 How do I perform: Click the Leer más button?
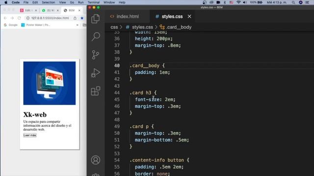tap(30, 135)
